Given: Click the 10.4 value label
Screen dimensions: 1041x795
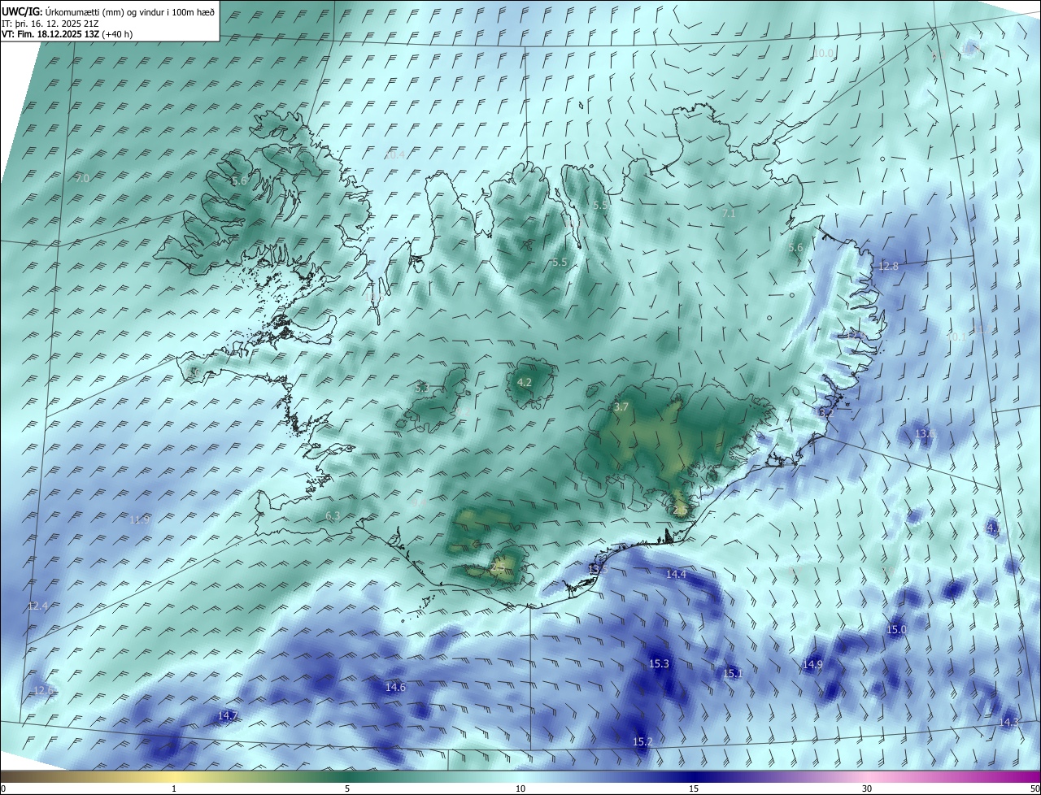Looking at the screenshot, I should point(394,154).
